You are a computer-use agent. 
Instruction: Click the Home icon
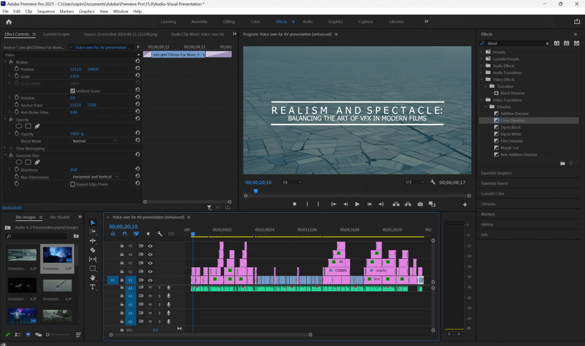tap(9, 22)
